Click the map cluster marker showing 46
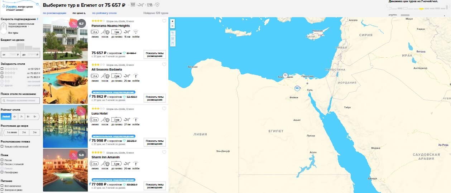Screen dimensions: 451x193 pyautogui.click(x=297, y=88)
